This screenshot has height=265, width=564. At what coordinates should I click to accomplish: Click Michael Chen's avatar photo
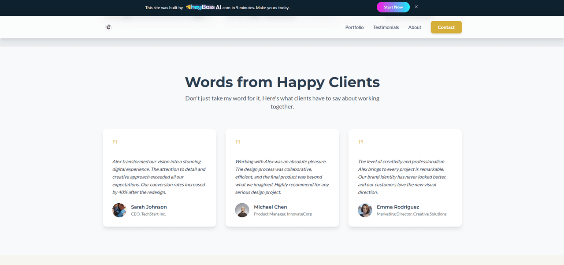point(242,210)
